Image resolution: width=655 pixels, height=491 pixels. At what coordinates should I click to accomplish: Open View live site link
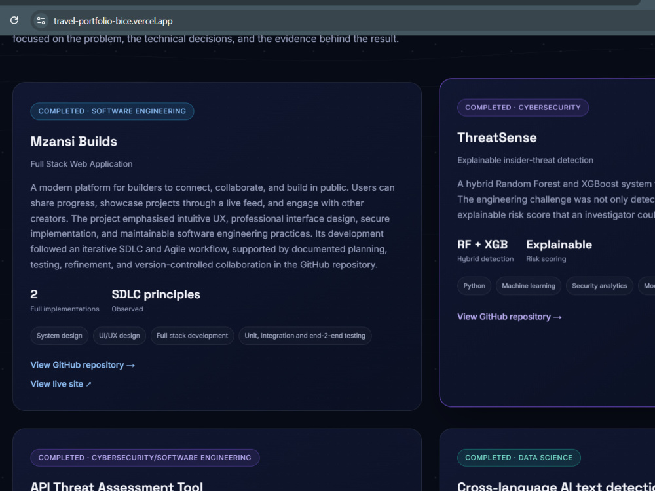click(x=61, y=384)
